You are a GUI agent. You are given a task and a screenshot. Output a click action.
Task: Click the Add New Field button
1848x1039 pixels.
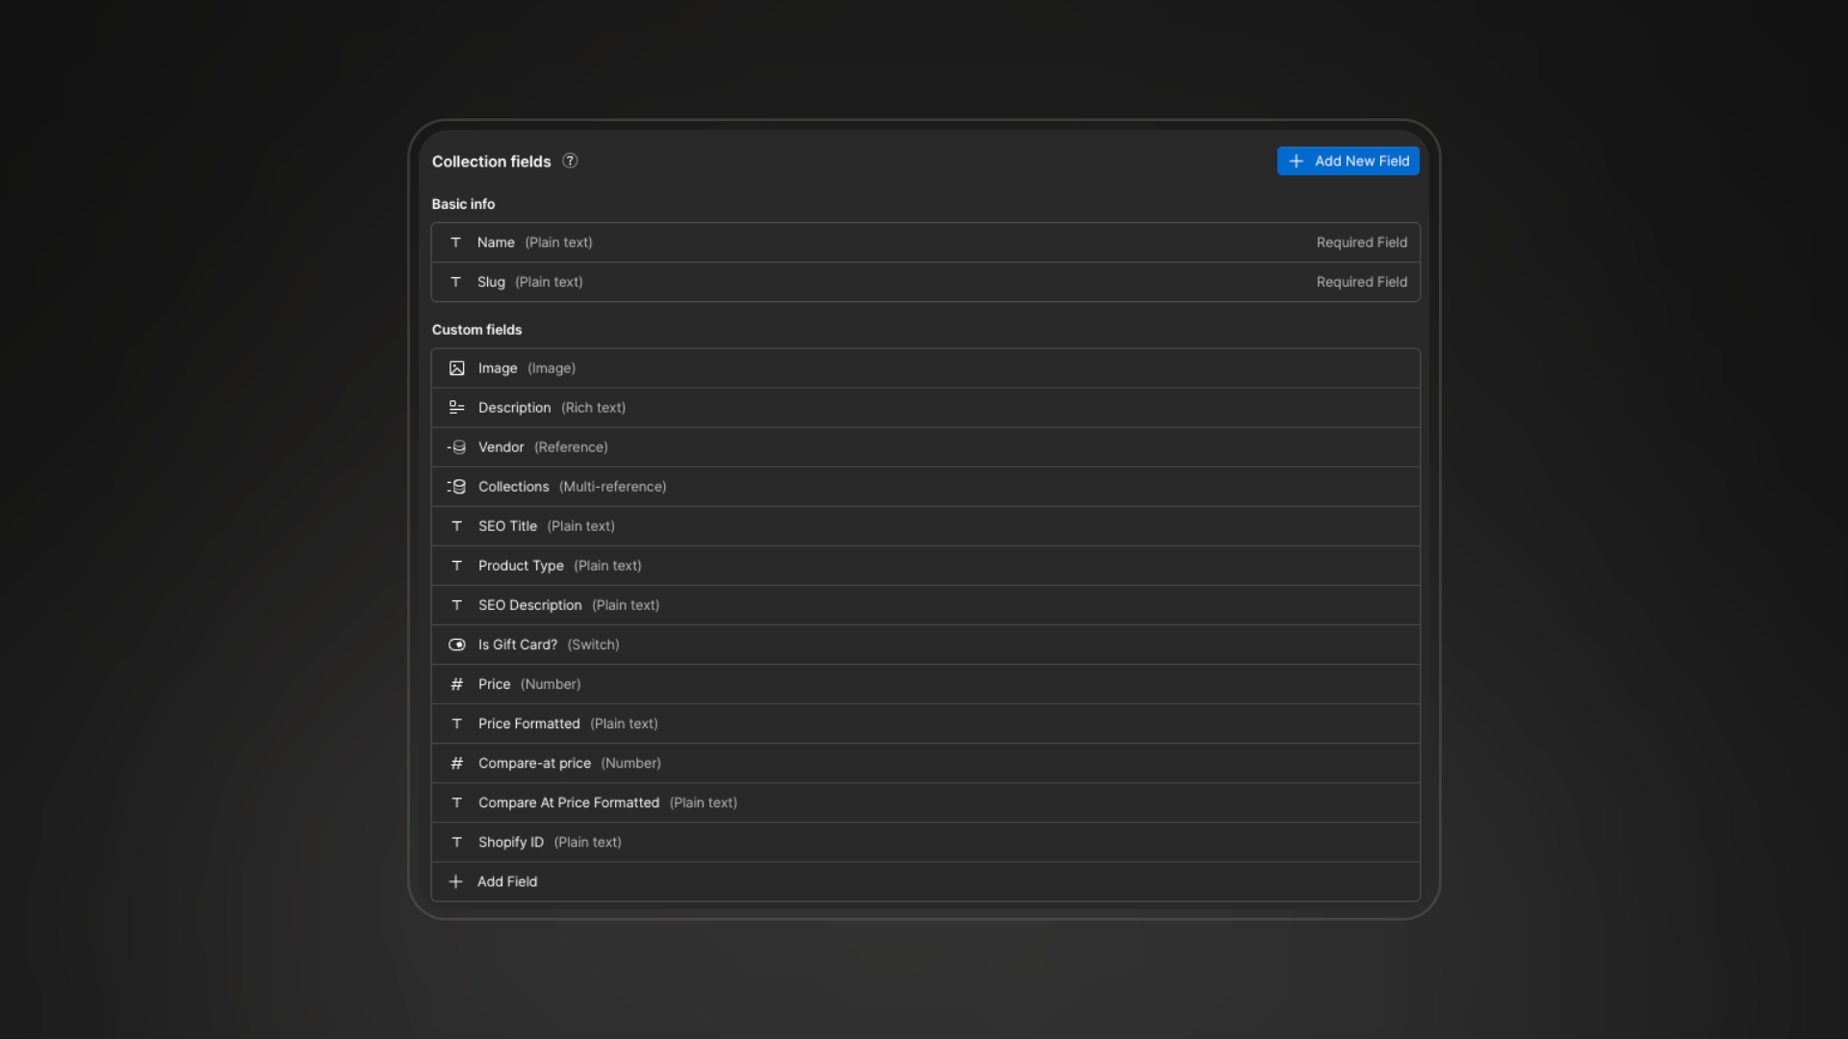[1347, 161]
